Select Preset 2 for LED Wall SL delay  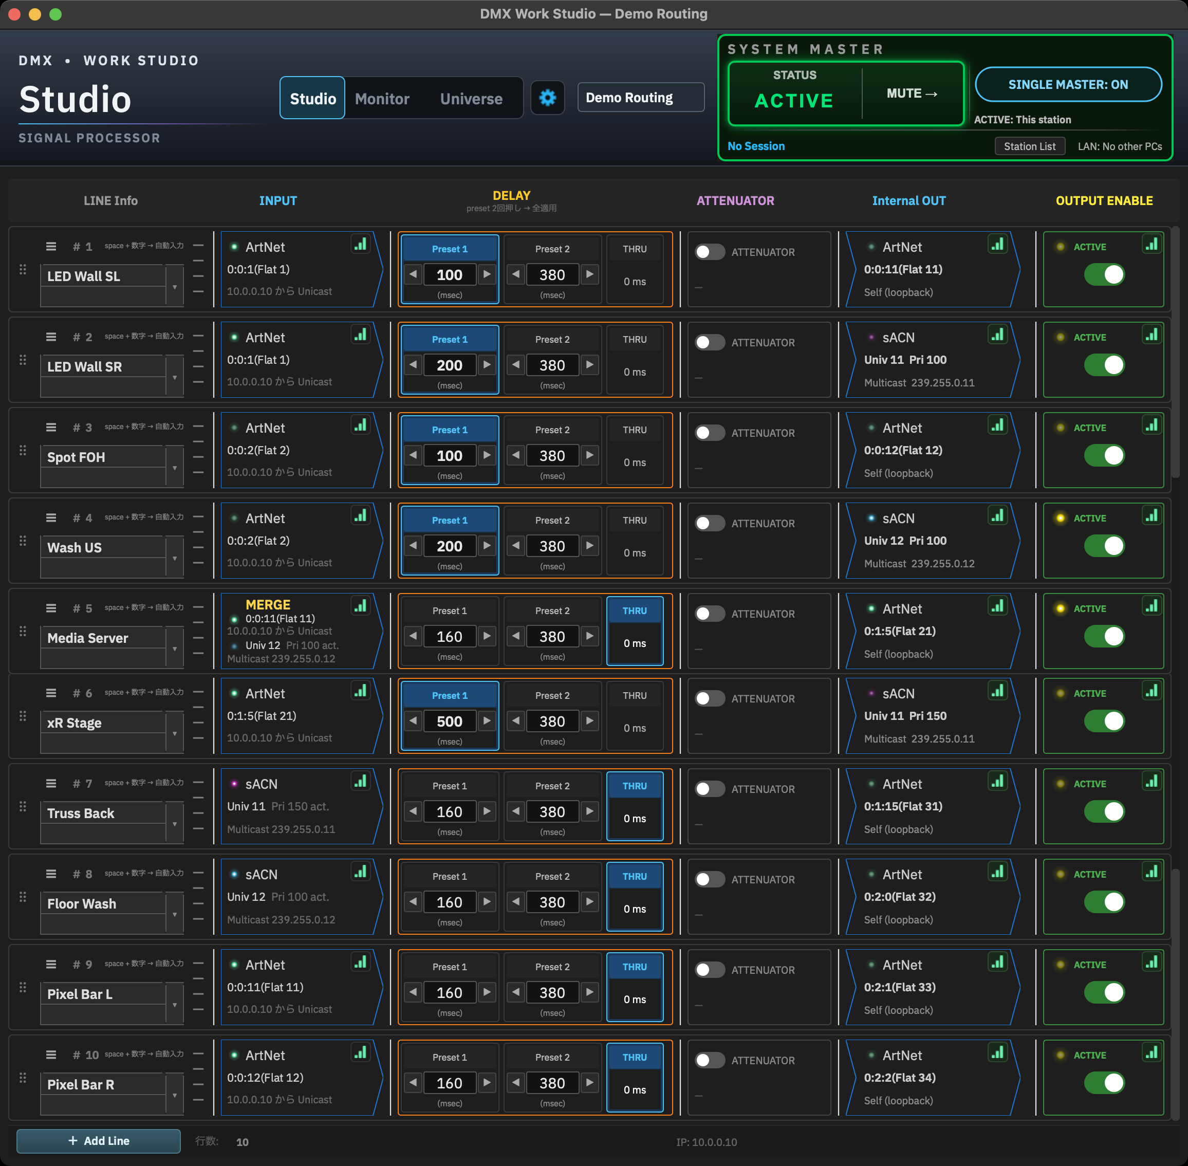(x=552, y=249)
